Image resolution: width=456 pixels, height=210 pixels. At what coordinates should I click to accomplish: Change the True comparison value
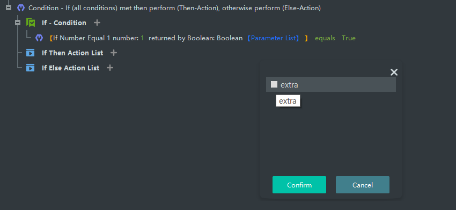348,38
